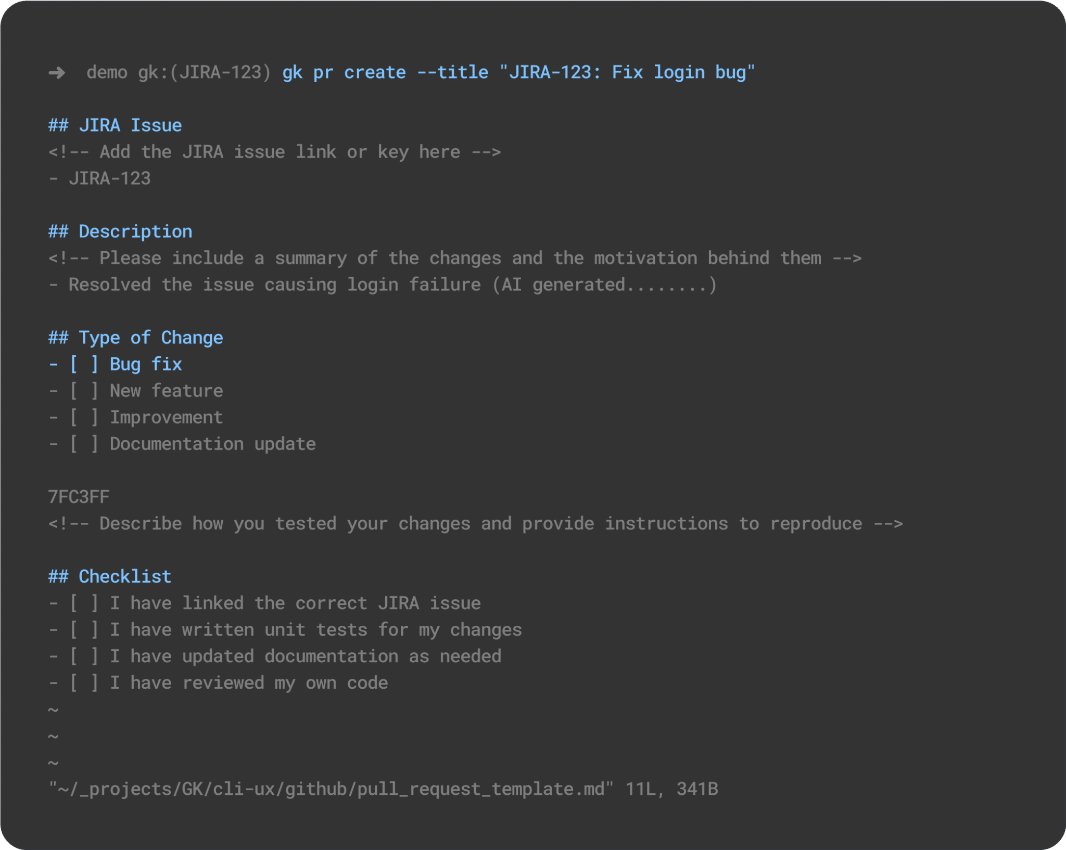1066x850 pixels.
Task: Click the '## Description' heading
Action: (120, 231)
